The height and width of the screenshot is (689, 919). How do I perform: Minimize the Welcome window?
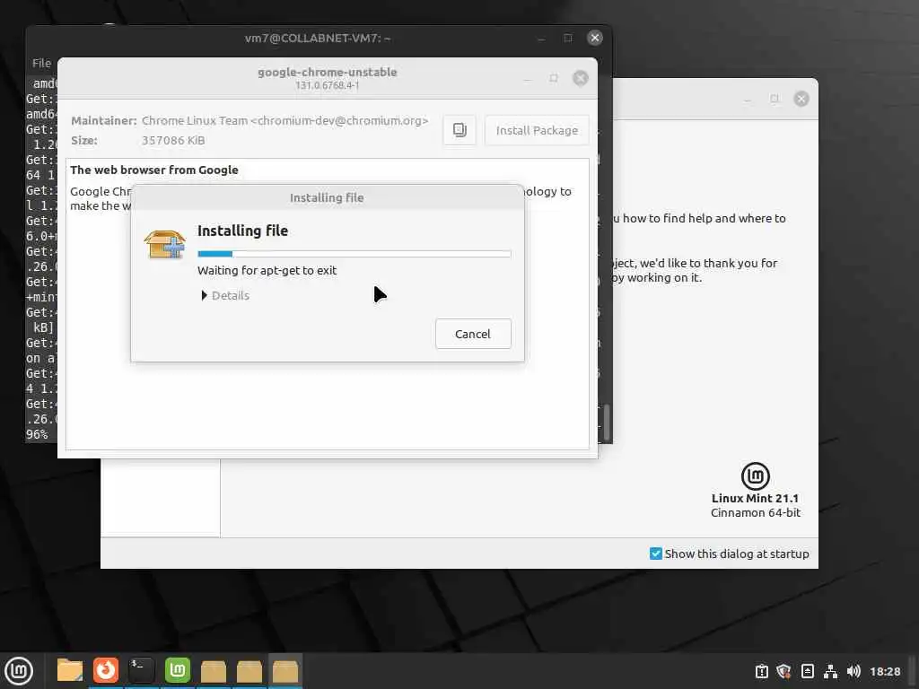tap(748, 99)
